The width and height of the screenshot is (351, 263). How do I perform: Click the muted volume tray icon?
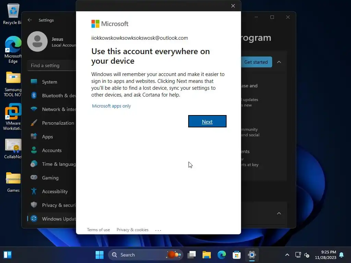307,255
